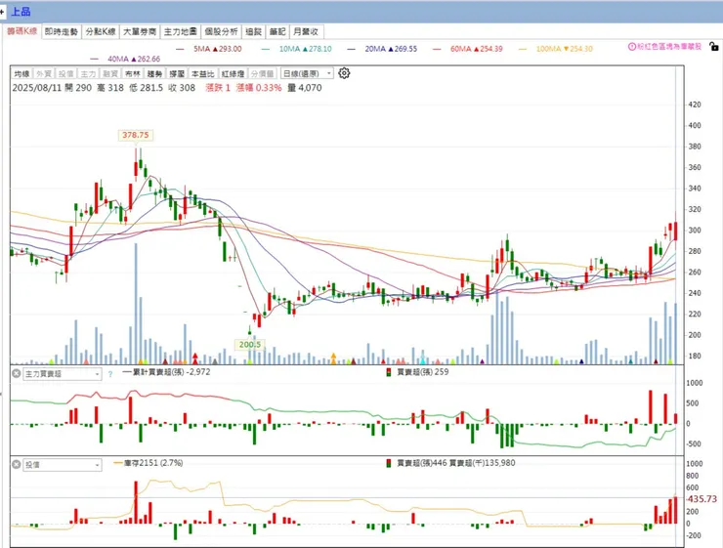
Task: Open the 主力買賣超 indicator dropdown
Action: point(62,374)
